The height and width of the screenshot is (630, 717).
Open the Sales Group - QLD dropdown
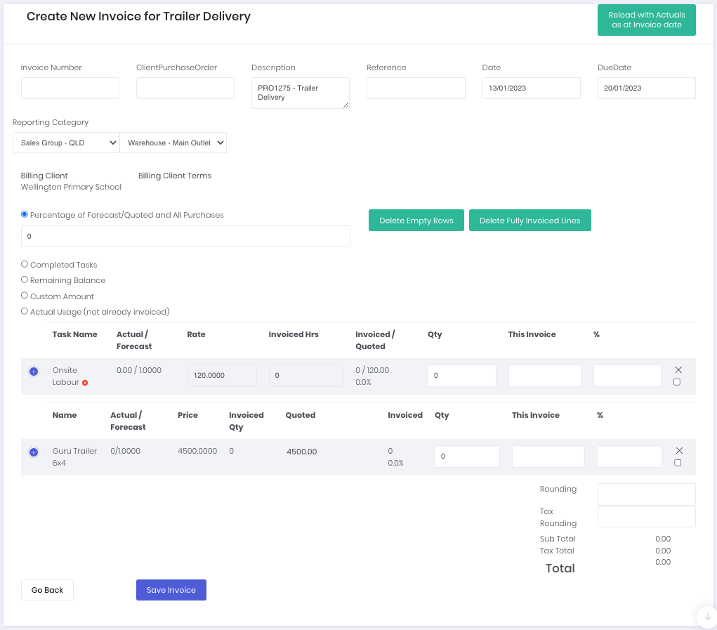click(x=66, y=143)
